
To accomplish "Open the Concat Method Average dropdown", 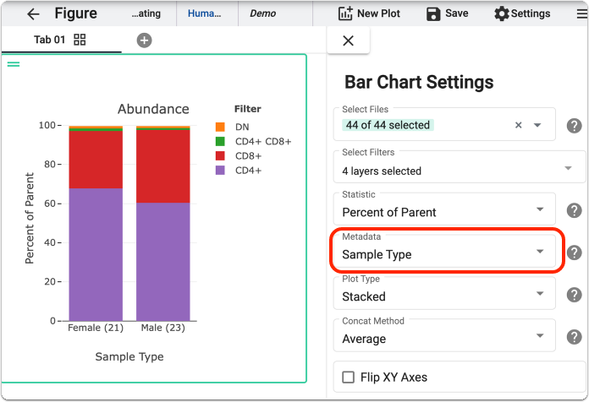I will tap(444, 335).
